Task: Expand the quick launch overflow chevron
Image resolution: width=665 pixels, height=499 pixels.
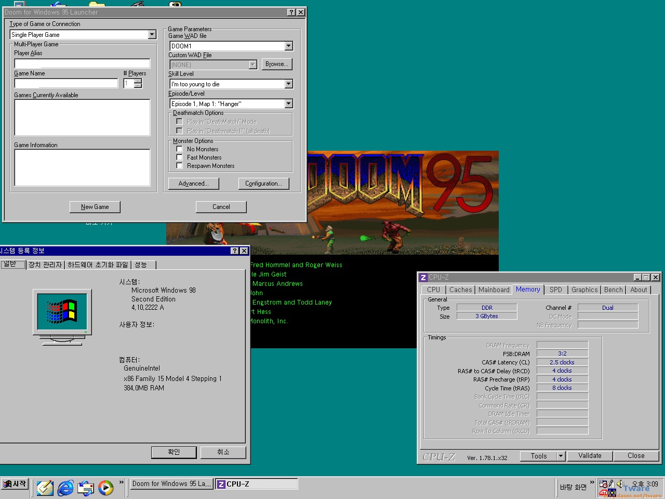Action: coord(122,482)
